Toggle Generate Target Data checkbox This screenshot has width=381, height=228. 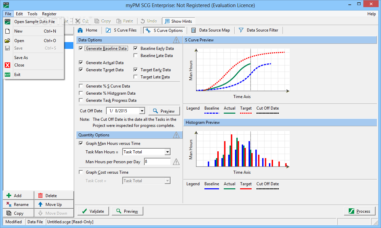click(x=81, y=70)
